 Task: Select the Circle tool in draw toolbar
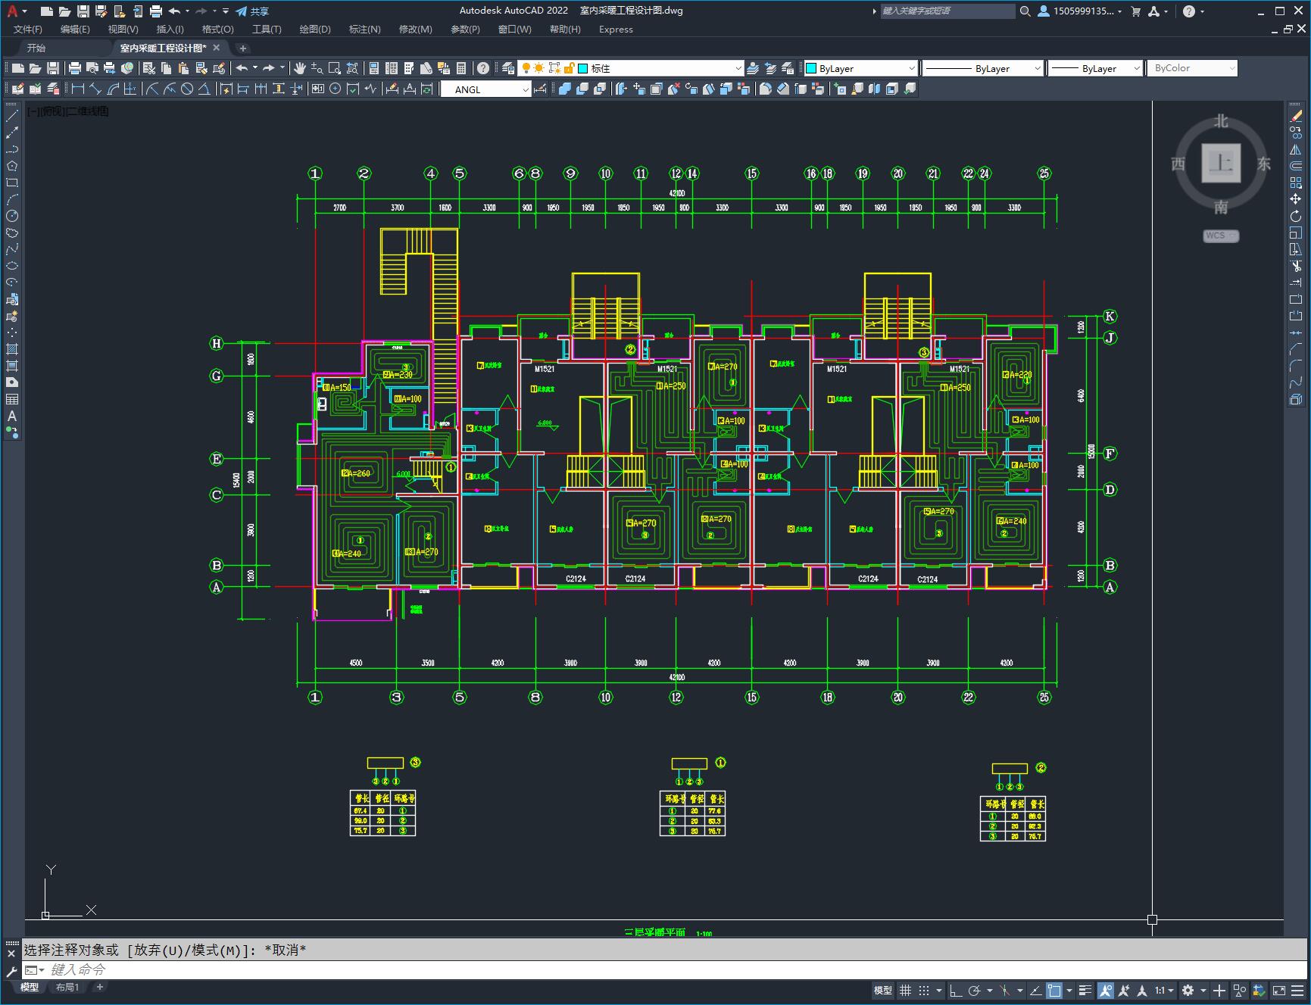[x=12, y=216]
